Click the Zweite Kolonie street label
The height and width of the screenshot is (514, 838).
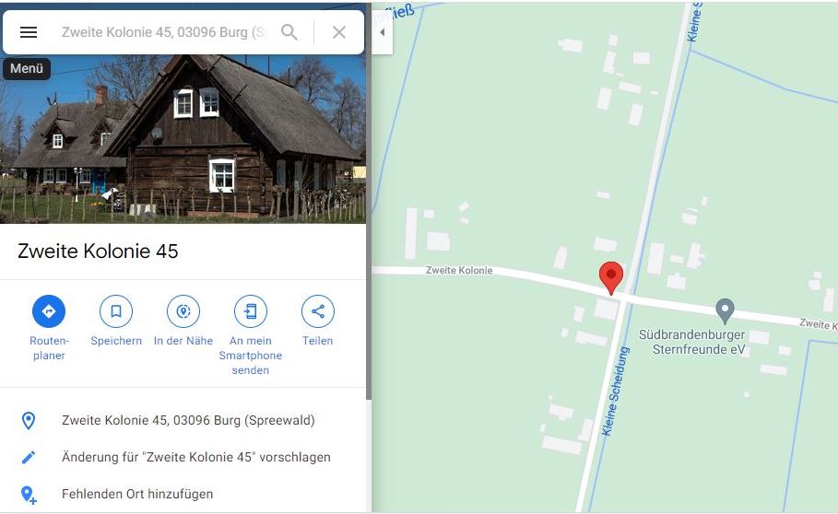pyautogui.click(x=459, y=271)
